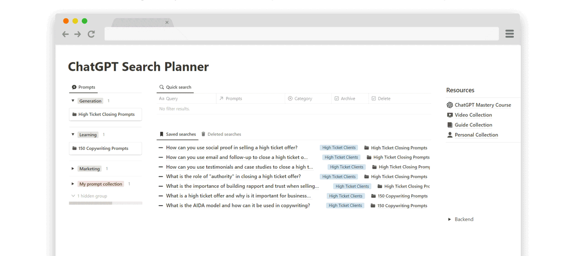
Task: Open High Ticket Closing Prompts in social proof row
Action: point(396,147)
